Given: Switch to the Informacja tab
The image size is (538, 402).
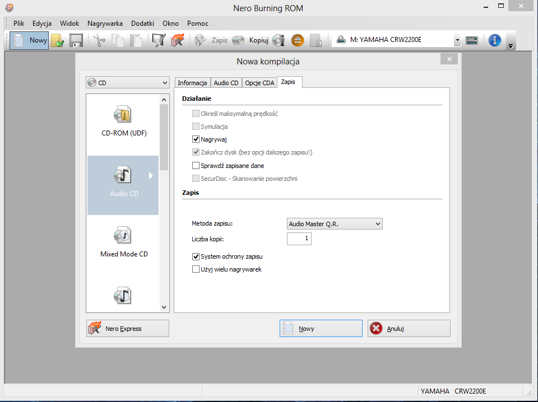Looking at the screenshot, I should pyautogui.click(x=192, y=83).
